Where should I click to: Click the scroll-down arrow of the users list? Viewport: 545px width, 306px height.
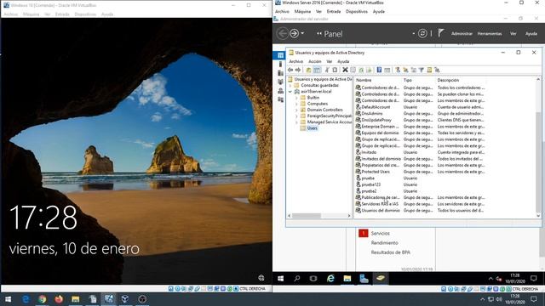pos(538,215)
